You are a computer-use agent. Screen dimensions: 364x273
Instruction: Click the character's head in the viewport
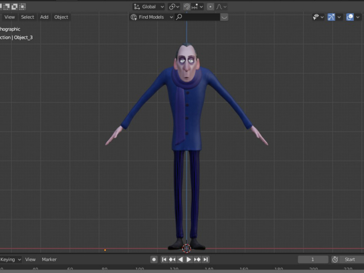(186, 63)
